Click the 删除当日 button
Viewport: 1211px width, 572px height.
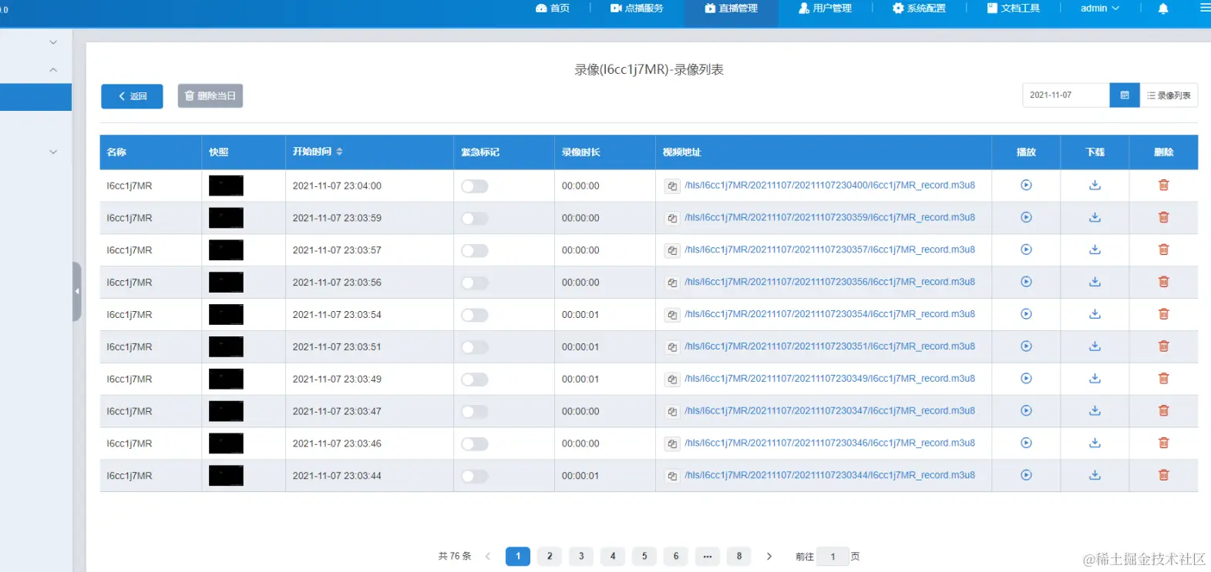(210, 95)
